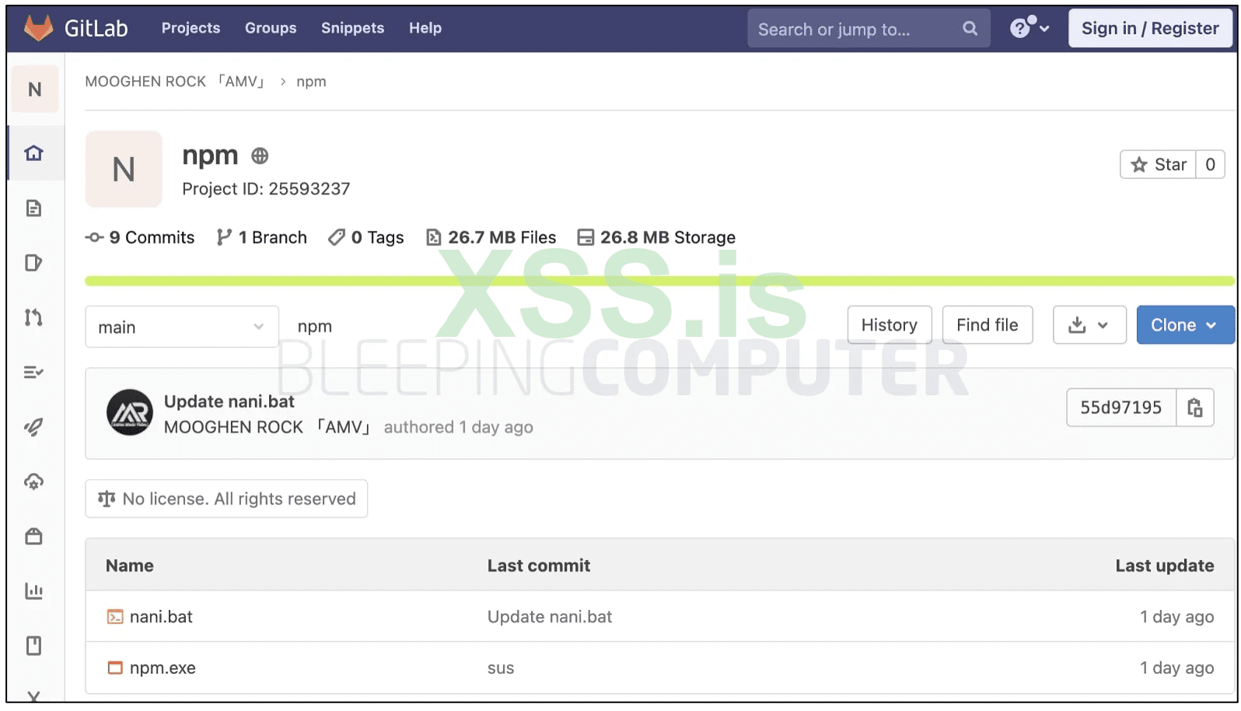View 1 Branch
Viewport: 1241px width, 711px height.
click(x=262, y=237)
